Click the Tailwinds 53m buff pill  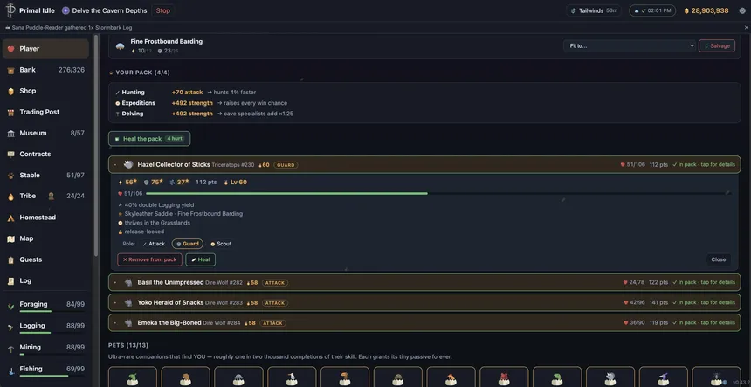coord(594,10)
